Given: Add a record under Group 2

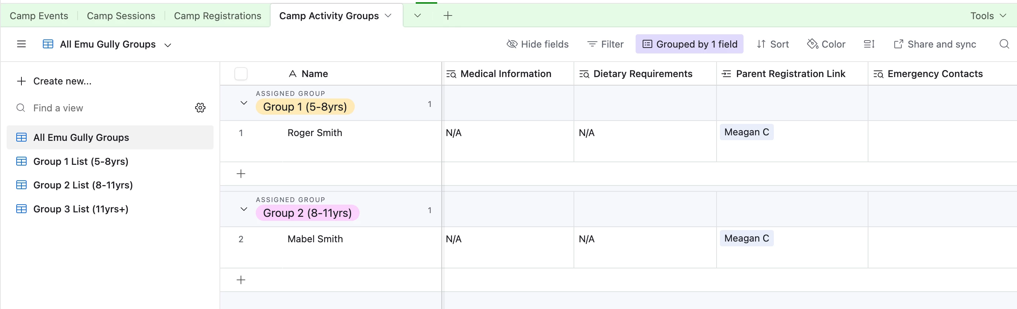Looking at the screenshot, I should coord(241,280).
